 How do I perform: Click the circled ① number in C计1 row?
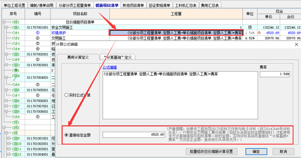[x=37, y=33]
